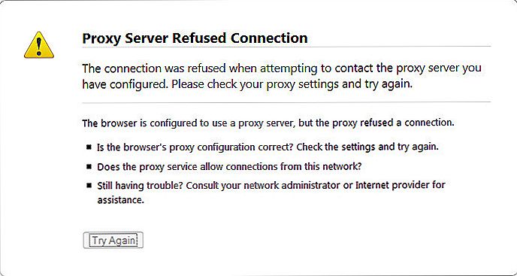Click the text 'Is the browser's proxy configuration correct?'
This screenshot has width=517, height=276.
tap(195, 147)
